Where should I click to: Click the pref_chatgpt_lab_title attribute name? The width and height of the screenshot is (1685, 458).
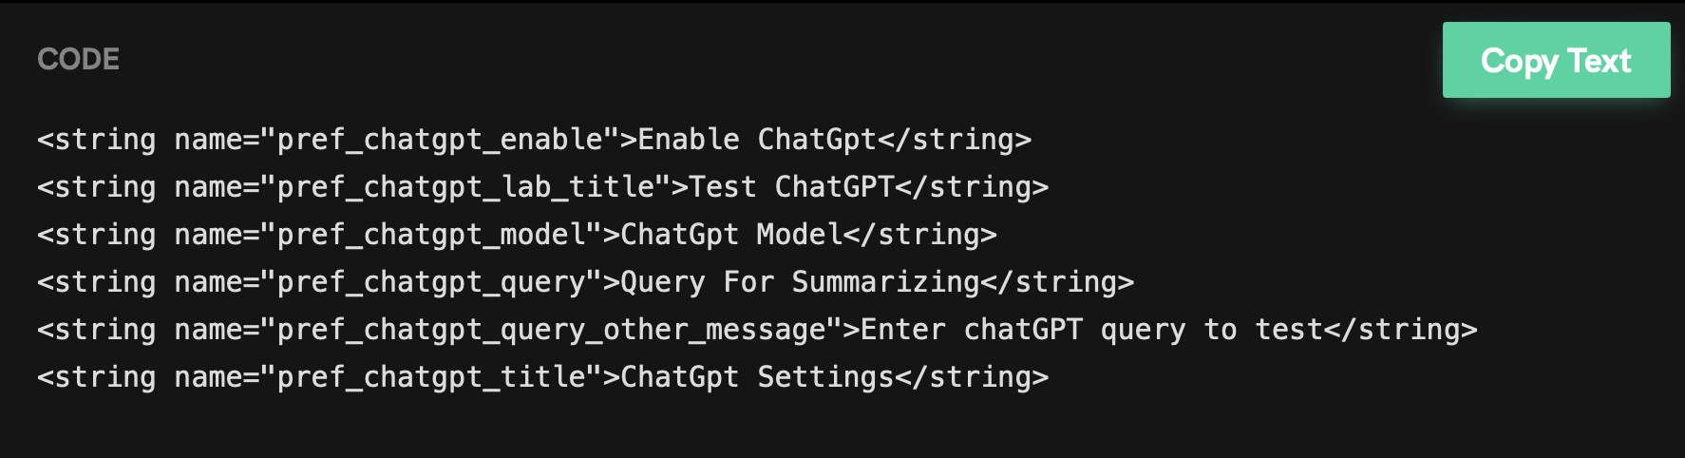(x=465, y=187)
